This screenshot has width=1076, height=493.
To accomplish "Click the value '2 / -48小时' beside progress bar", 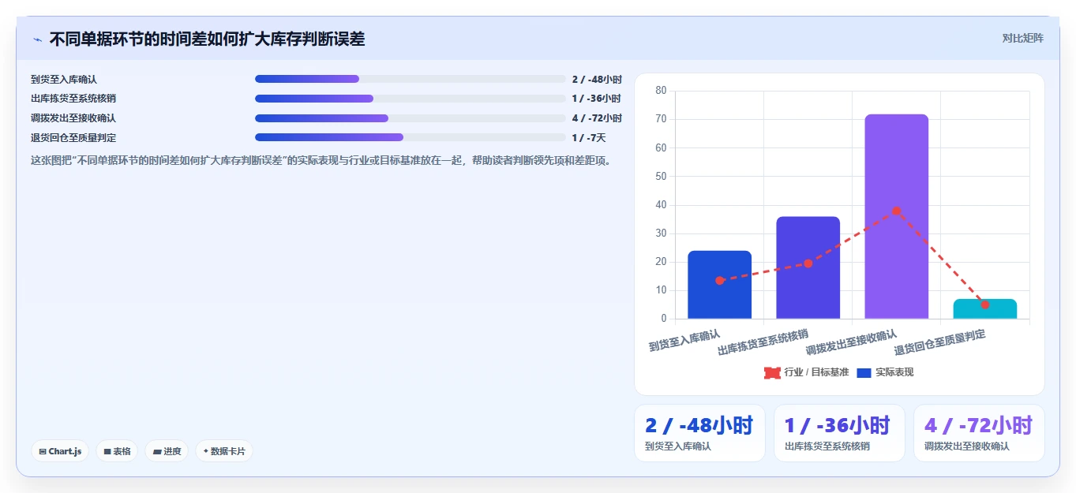I will pyautogui.click(x=597, y=80).
